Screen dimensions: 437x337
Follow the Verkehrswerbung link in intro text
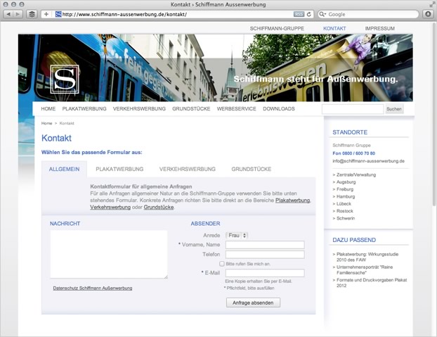pos(110,208)
